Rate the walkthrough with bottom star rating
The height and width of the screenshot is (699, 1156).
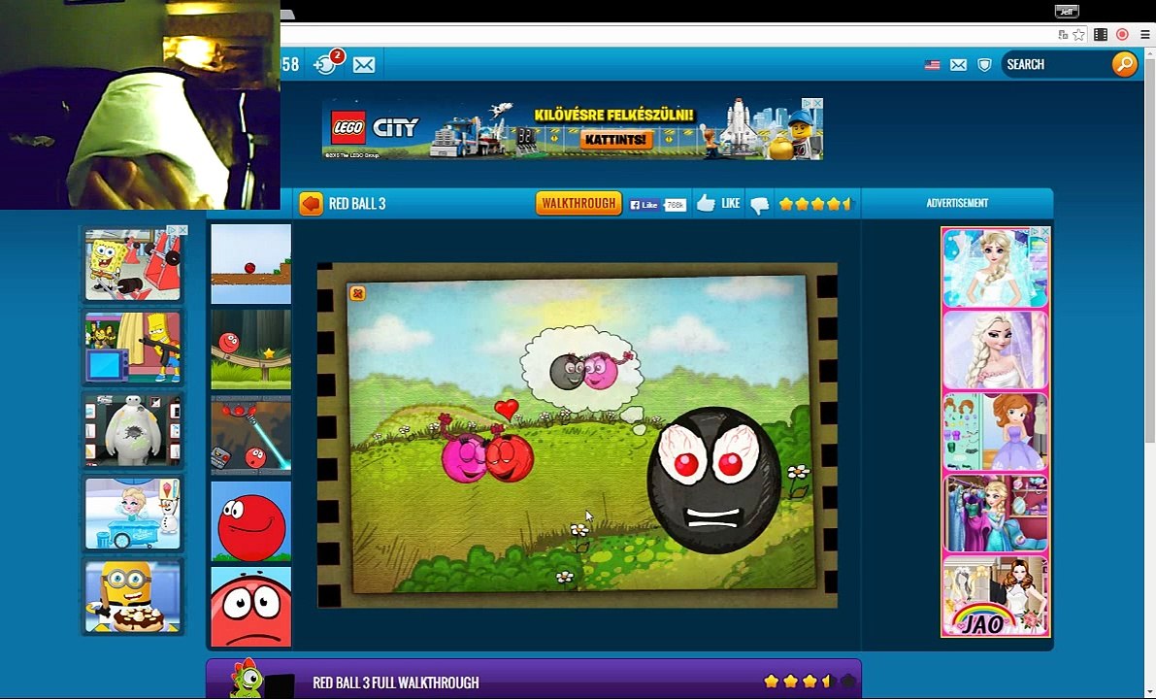810,682
